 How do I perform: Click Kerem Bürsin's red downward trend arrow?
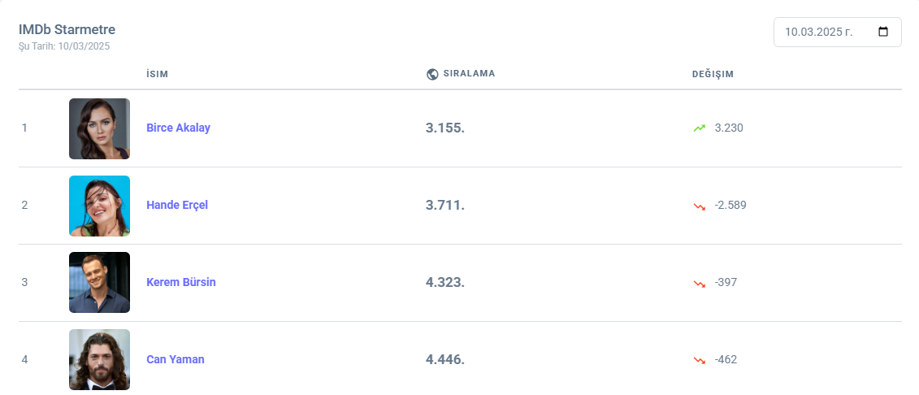(699, 283)
